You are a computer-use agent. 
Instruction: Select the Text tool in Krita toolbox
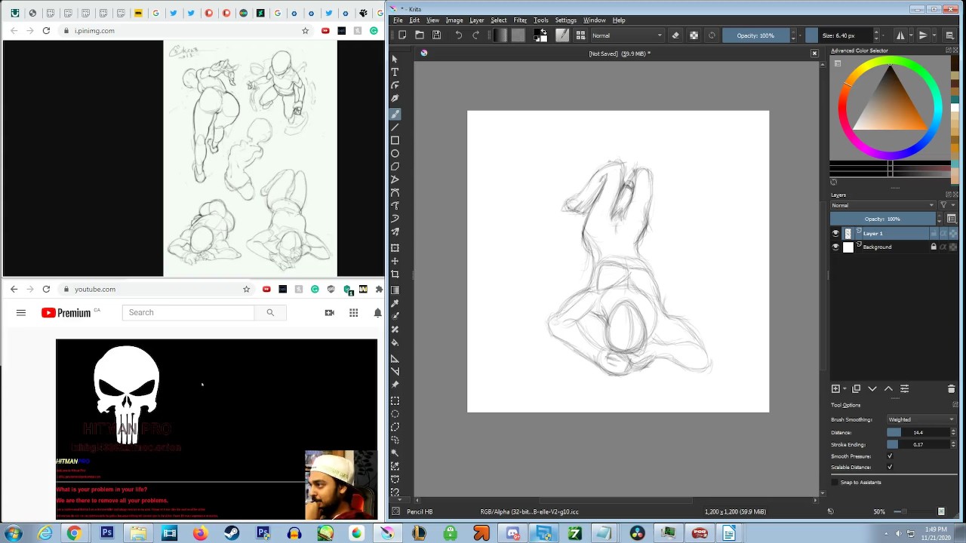[395, 72]
